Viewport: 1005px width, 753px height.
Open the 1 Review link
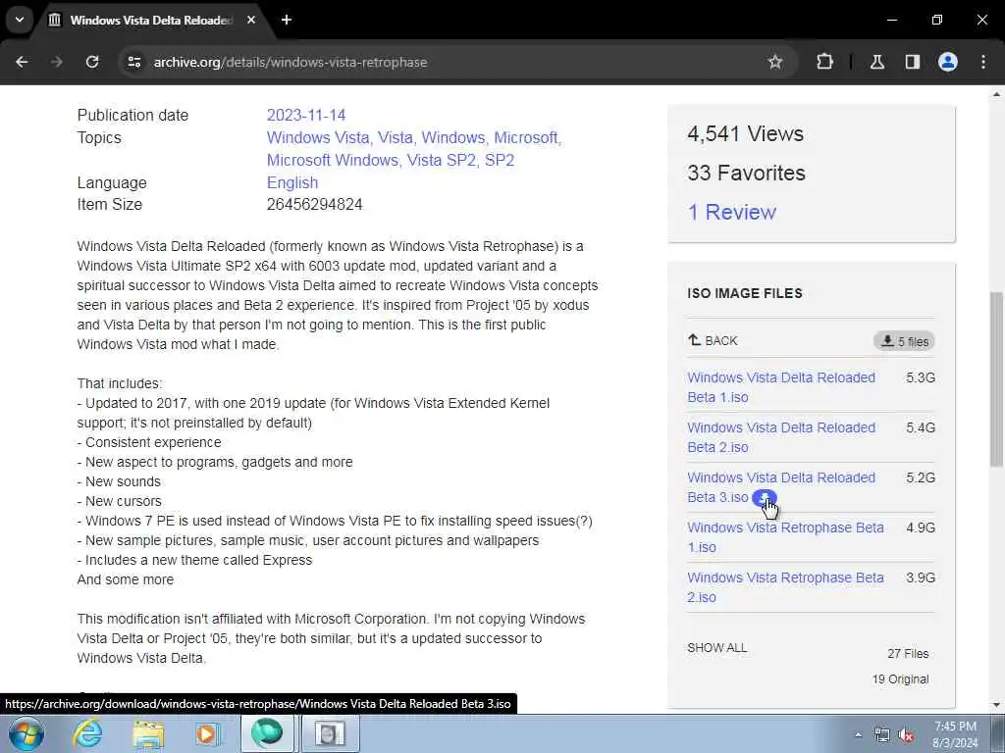[731, 212]
